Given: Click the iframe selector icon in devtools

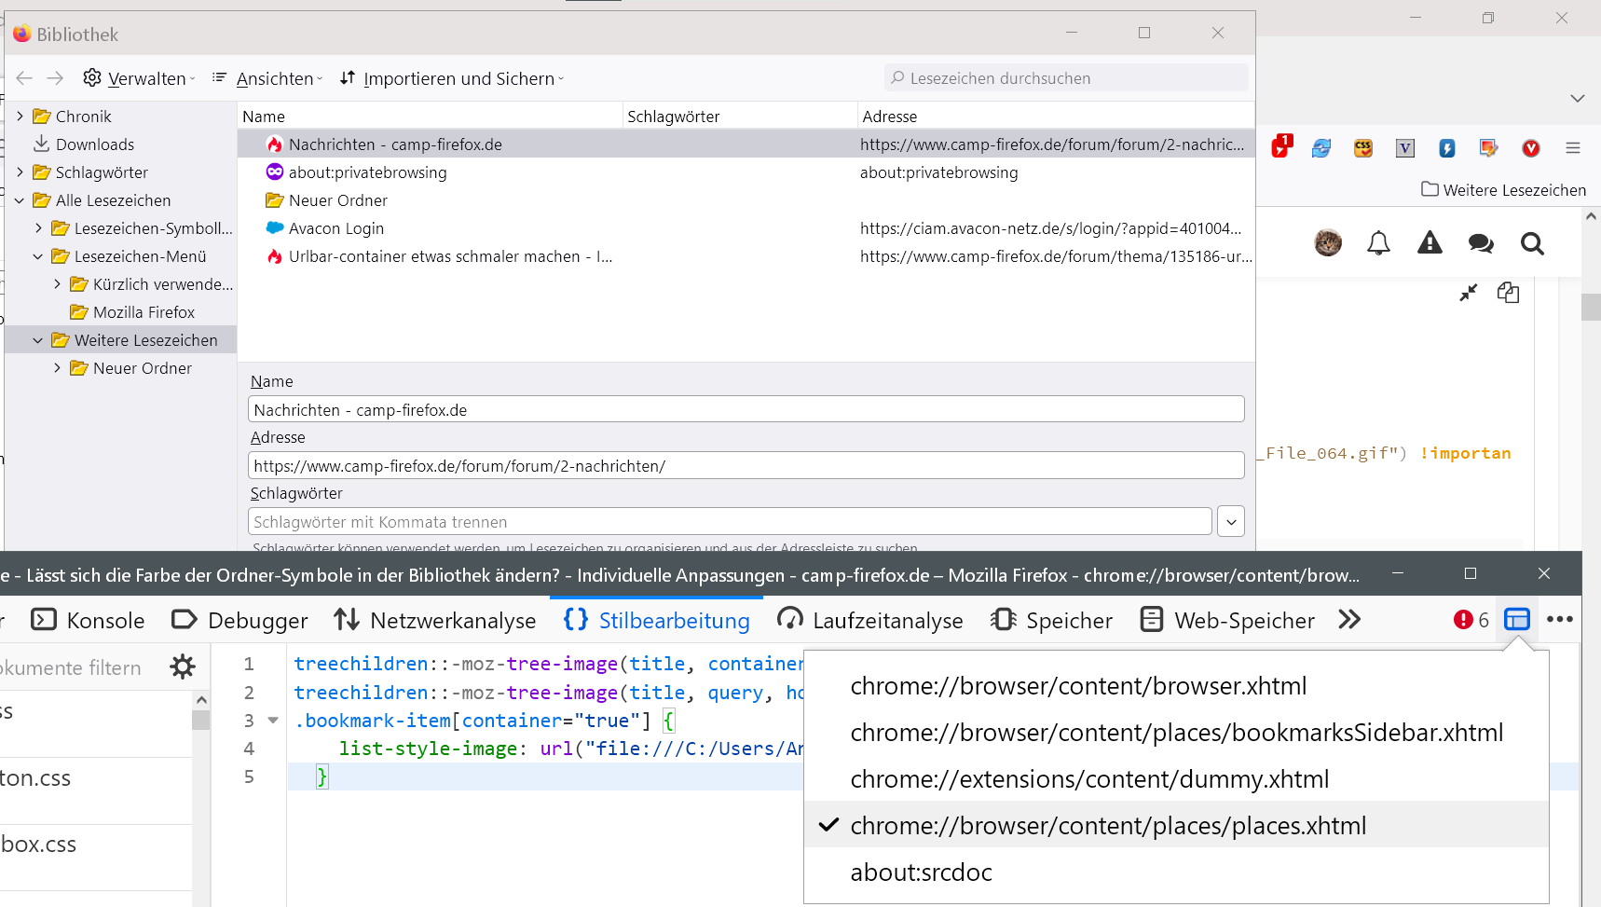Looking at the screenshot, I should click(1516, 620).
